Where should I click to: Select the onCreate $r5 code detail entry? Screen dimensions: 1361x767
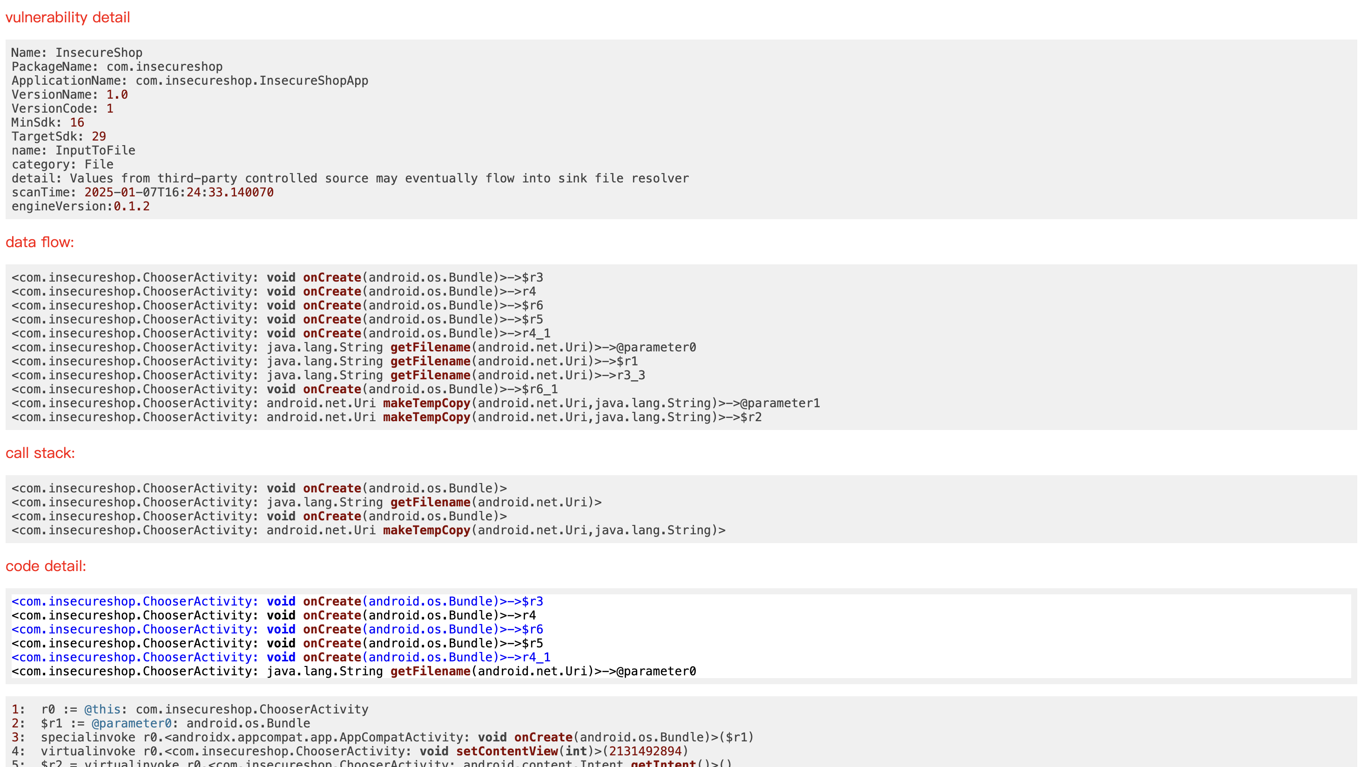coord(277,643)
